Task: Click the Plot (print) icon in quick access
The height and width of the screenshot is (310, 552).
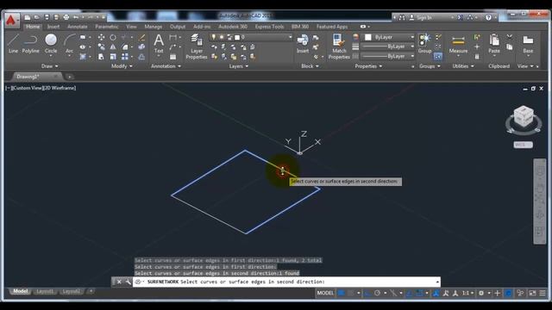Action: click(66, 17)
